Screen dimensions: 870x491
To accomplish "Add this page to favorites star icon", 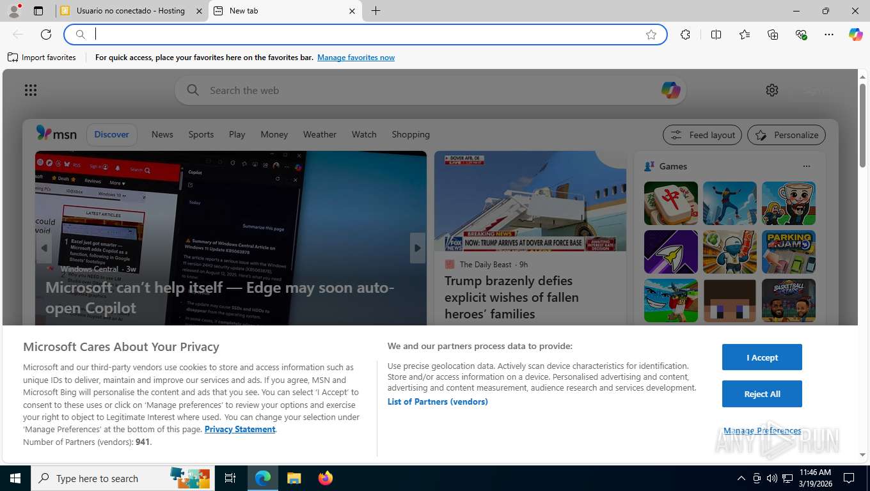I will pyautogui.click(x=651, y=35).
